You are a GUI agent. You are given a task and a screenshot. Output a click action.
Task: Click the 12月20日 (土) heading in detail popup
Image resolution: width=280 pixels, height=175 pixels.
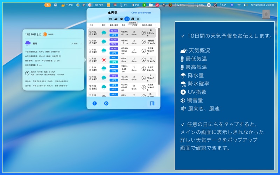coord(33,34)
